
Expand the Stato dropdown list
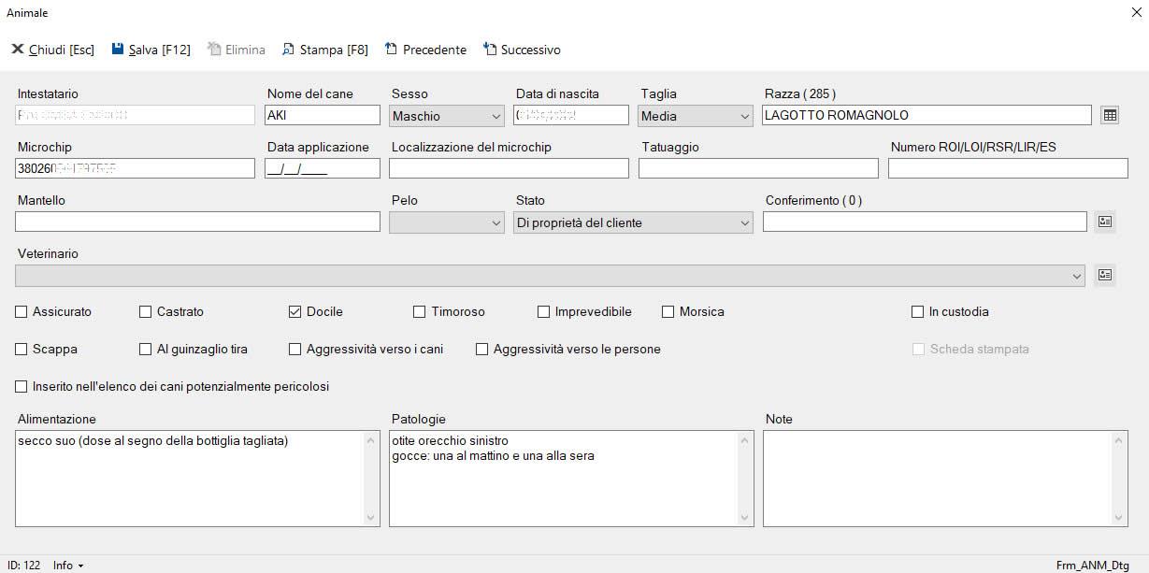click(744, 222)
